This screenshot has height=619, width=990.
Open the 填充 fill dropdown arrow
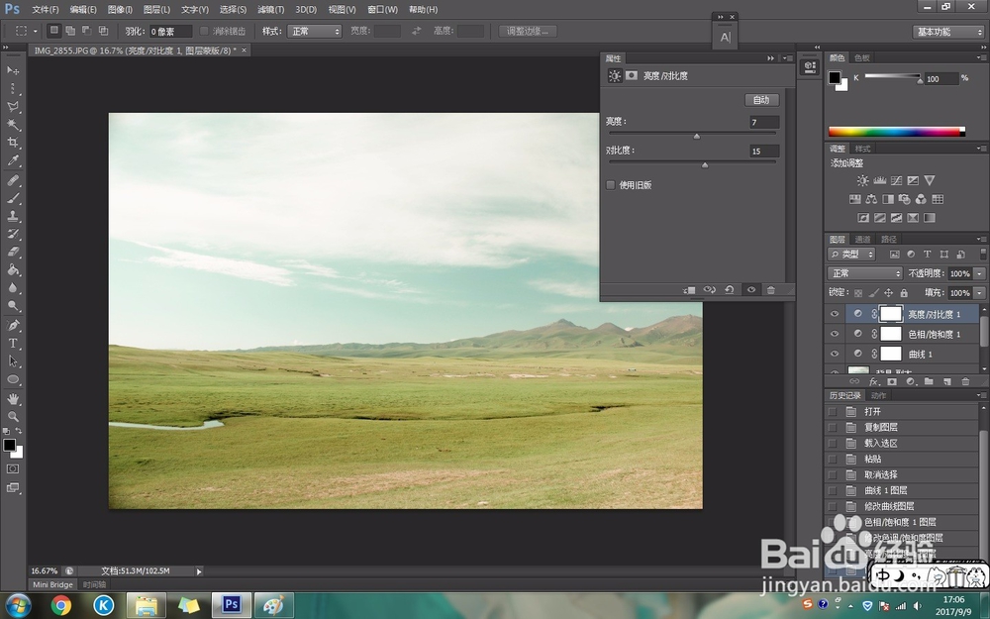(979, 293)
